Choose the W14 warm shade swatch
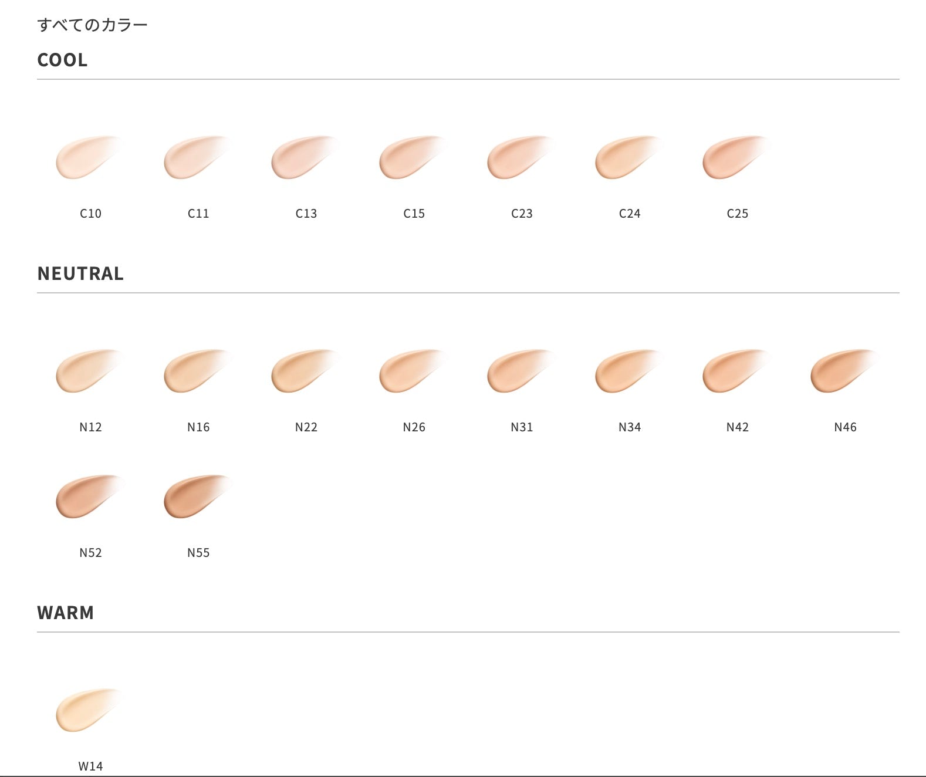 point(85,711)
